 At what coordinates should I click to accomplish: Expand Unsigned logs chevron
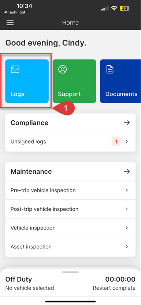127,142
